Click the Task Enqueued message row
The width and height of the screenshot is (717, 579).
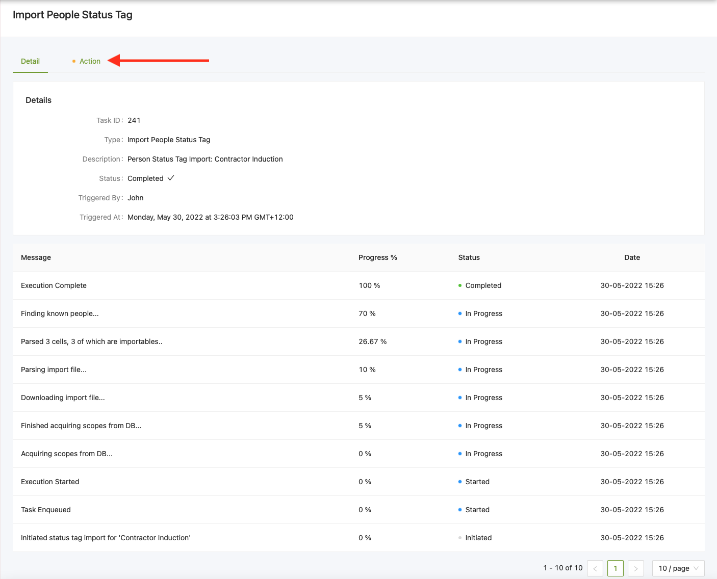[46, 510]
